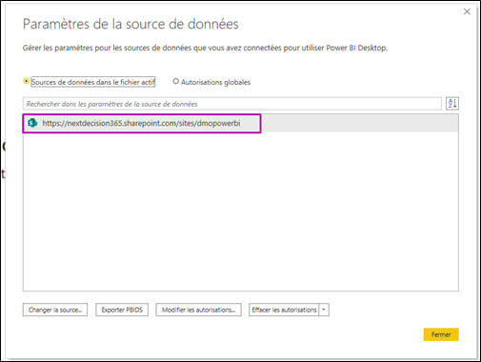The height and width of the screenshot is (362, 481).
Task: Select the nextdecision365.sharepoint.com/sites/dmopowerbi source
Action: (240, 123)
